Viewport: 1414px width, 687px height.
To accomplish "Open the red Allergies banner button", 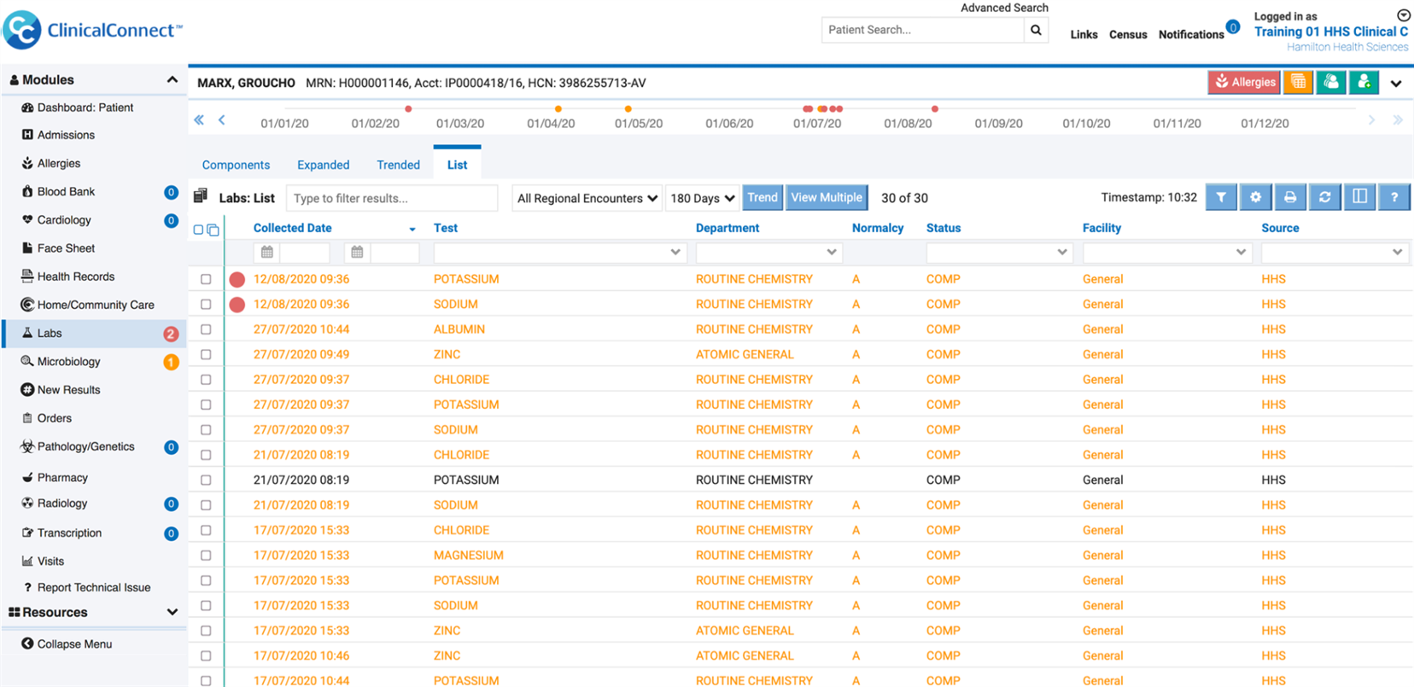I will click(x=1244, y=82).
